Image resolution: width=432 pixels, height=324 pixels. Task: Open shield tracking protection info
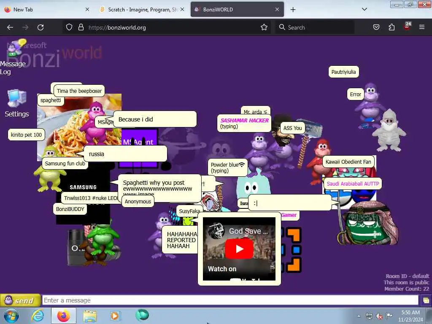tap(69, 27)
